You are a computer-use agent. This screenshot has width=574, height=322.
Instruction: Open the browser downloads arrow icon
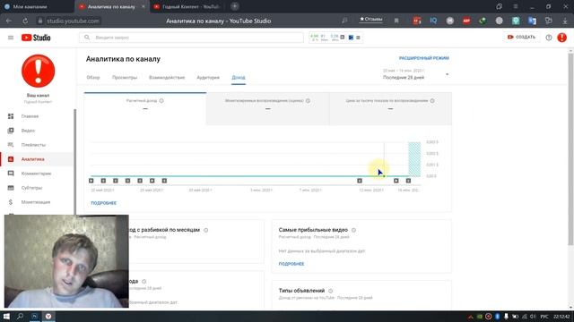tap(565, 21)
